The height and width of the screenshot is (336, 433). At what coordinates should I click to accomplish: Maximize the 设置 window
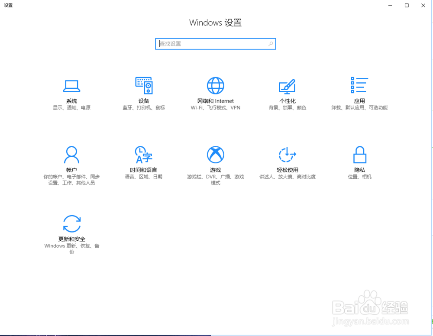pyautogui.click(x=407, y=5)
